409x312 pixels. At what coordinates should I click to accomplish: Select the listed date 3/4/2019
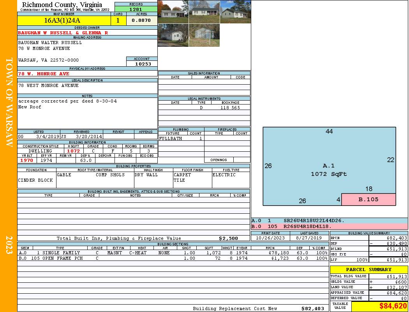[x=48, y=136]
